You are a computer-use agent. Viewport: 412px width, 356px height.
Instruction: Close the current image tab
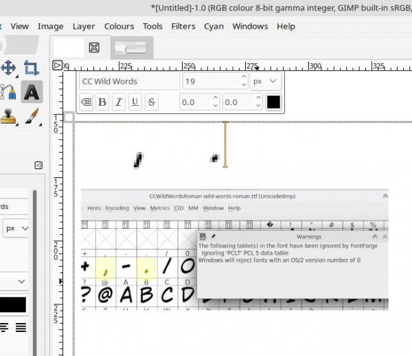(94, 48)
